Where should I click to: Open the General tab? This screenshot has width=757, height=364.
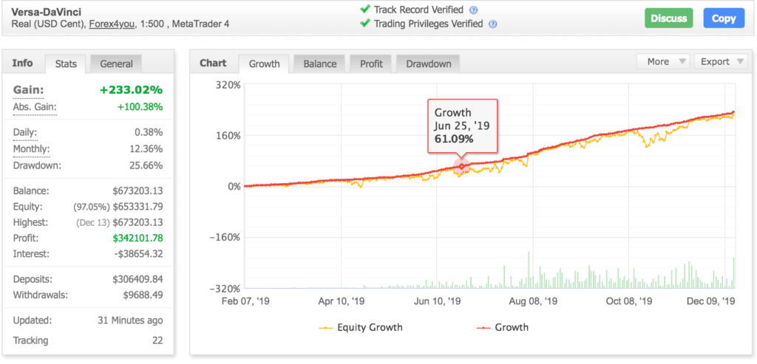coord(116,64)
